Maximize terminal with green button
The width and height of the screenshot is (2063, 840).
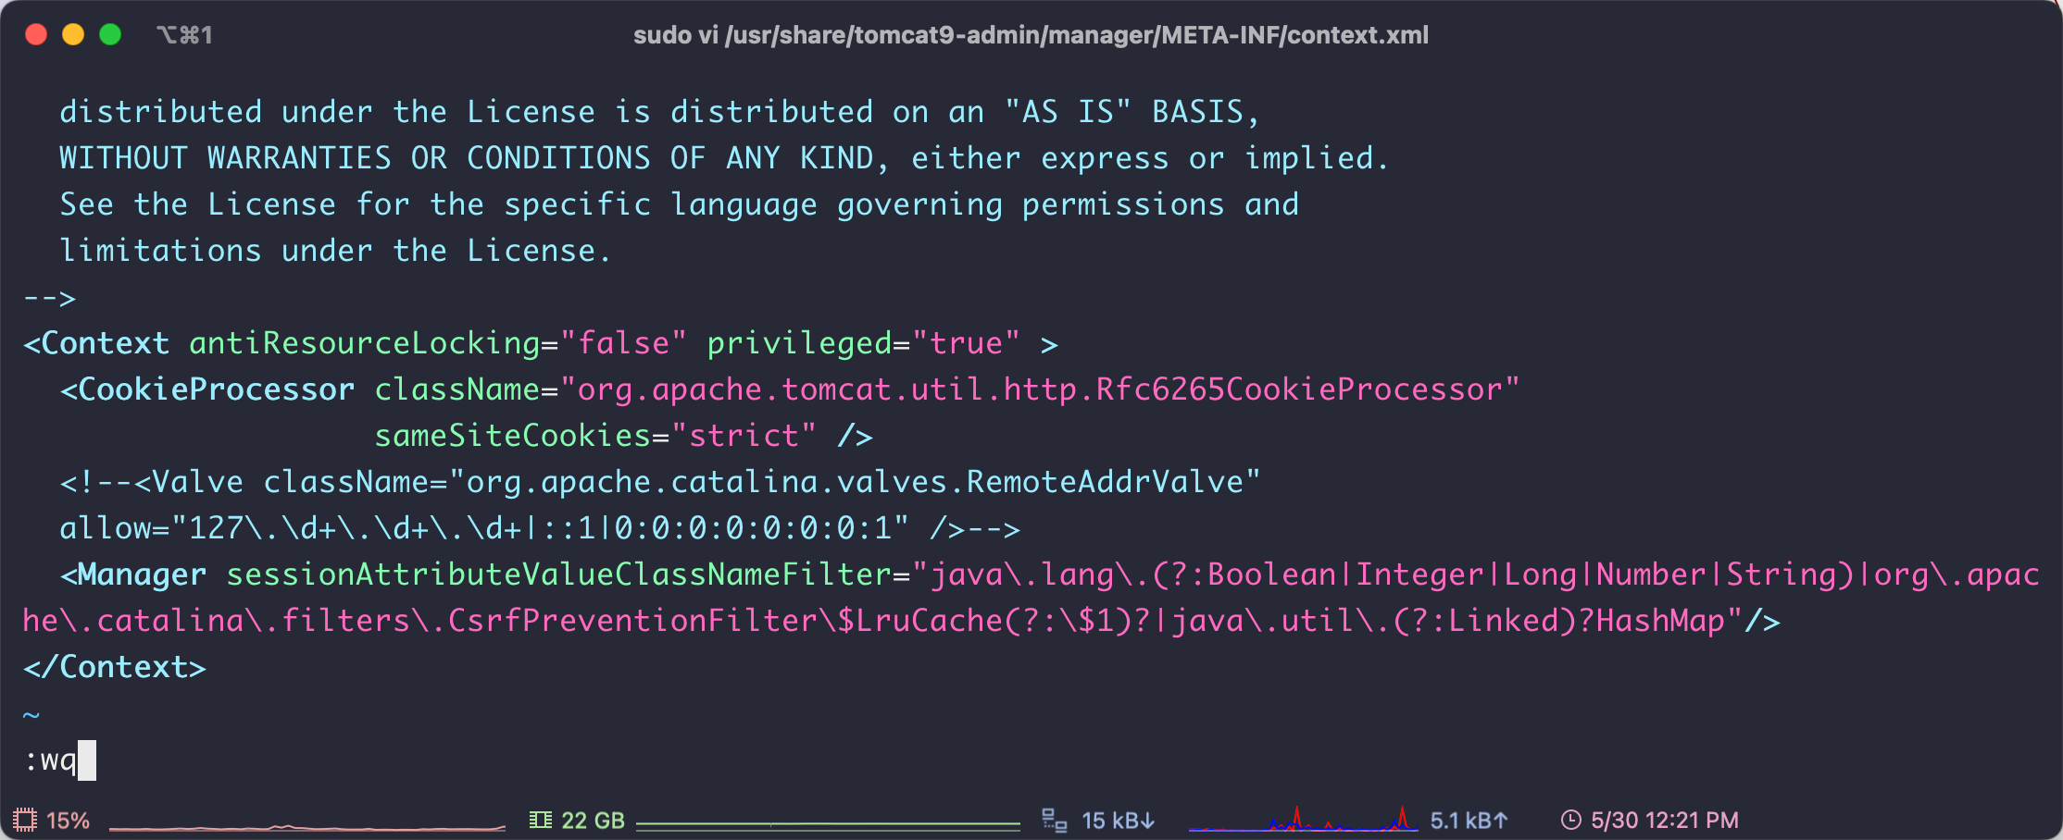click(110, 35)
